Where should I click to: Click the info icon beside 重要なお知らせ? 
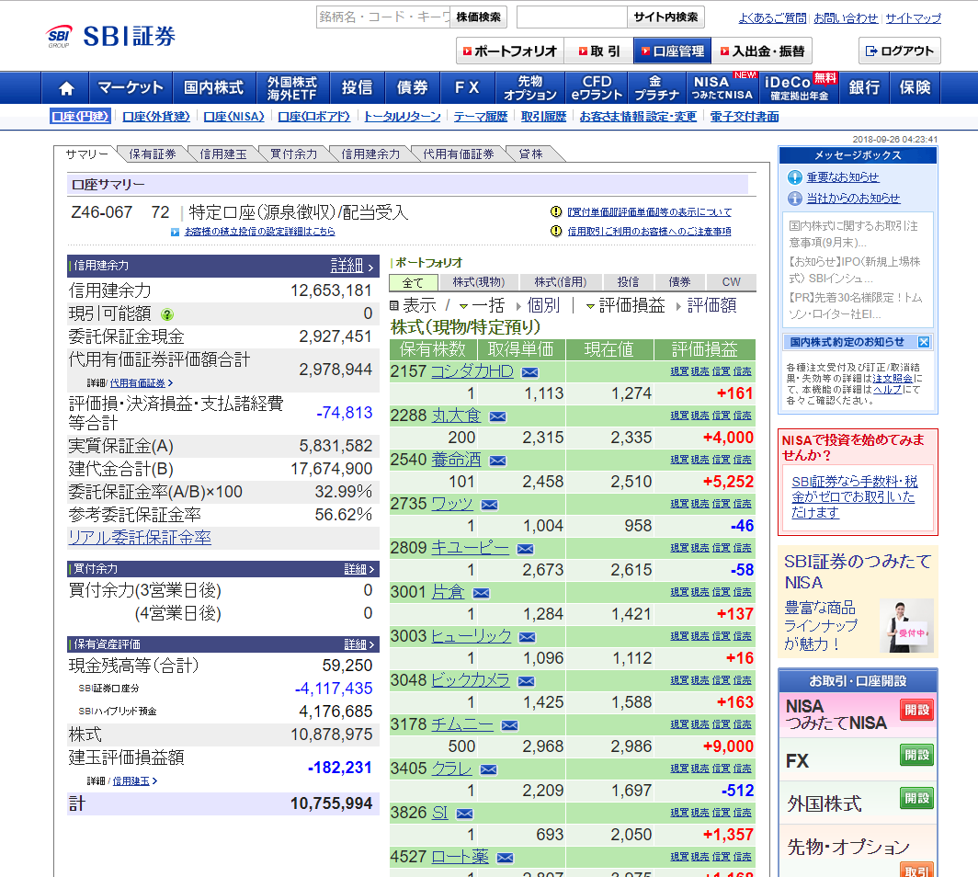pos(794,177)
